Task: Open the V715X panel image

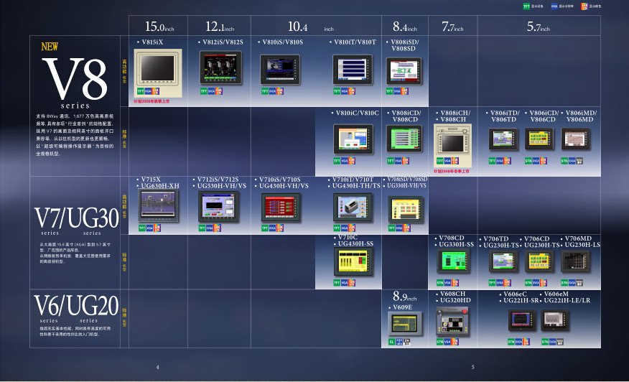Action: pos(159,205)
